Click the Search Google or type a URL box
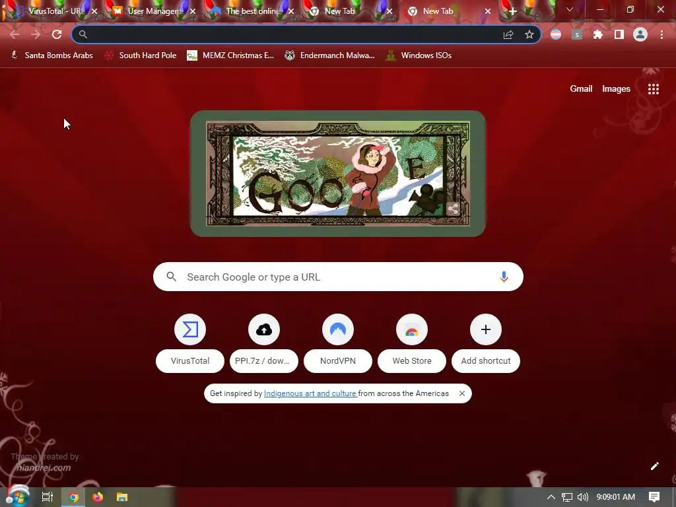 (338, 277)
